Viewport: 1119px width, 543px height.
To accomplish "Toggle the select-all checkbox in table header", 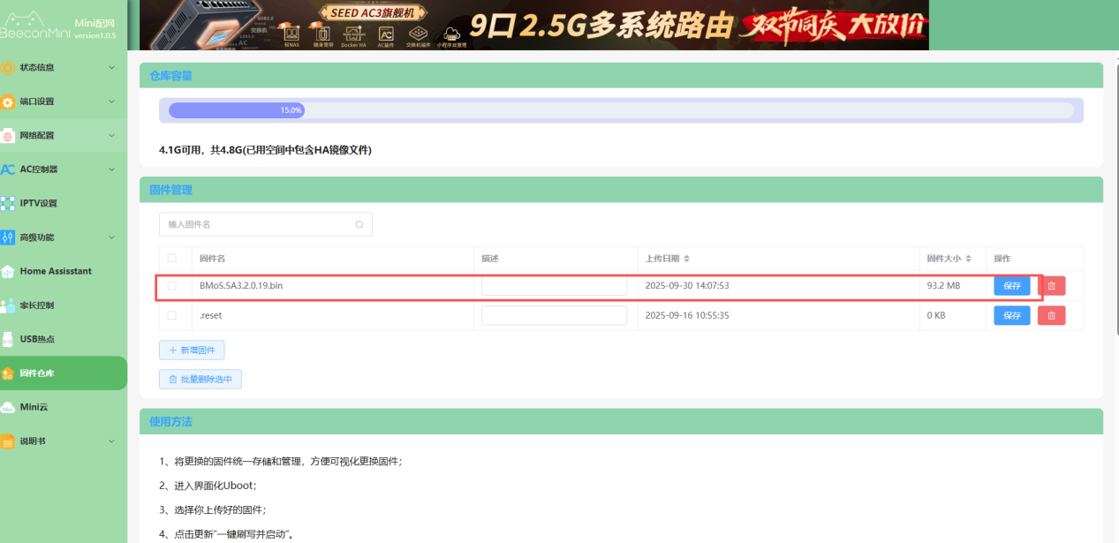I will [172, 258].
